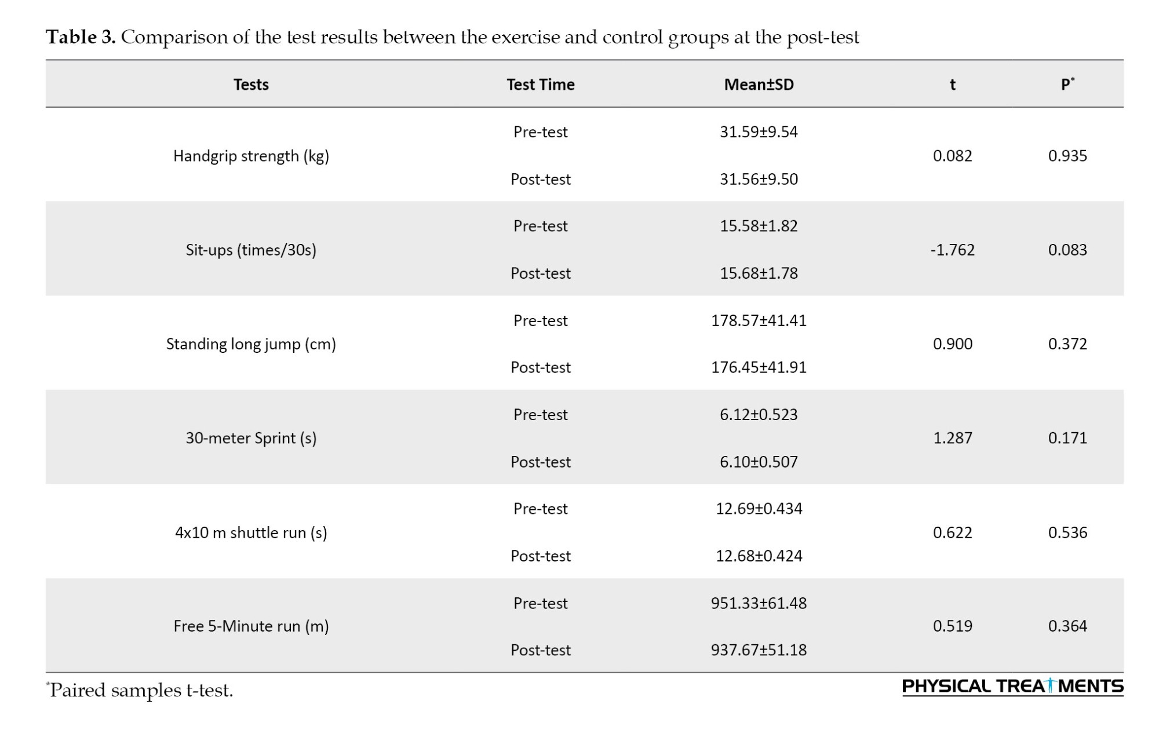Click the P value 0.364
The width and height of the screenshot is (1159, 737).
coord(1067,626)
